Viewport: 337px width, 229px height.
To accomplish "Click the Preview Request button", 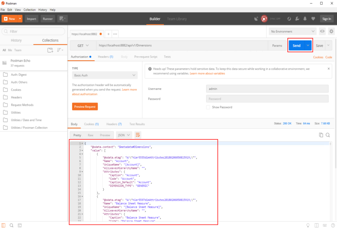I will coord(85,107).
